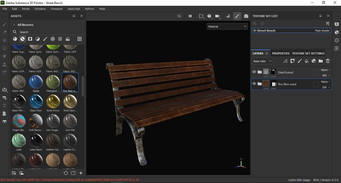Image resolution: width=341 pixels, height=183 pixels.
Task: Open the Python menu
Action: point(90,9)
